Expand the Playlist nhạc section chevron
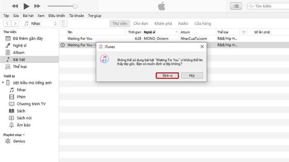The width and height of the screenshot is (289, 162). (x=24, y=135)
